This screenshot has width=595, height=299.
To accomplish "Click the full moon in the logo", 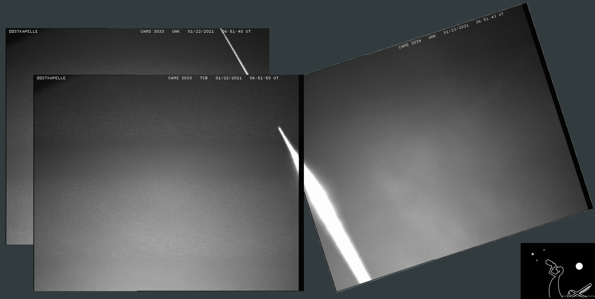I will point(579,266).
